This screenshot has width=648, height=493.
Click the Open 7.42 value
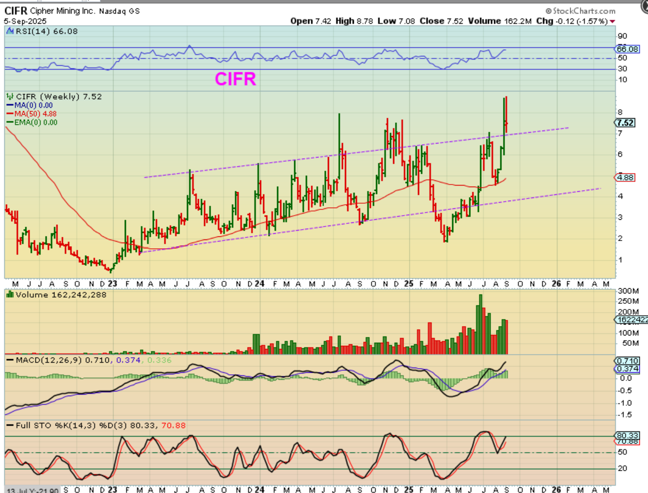point(310,21)
